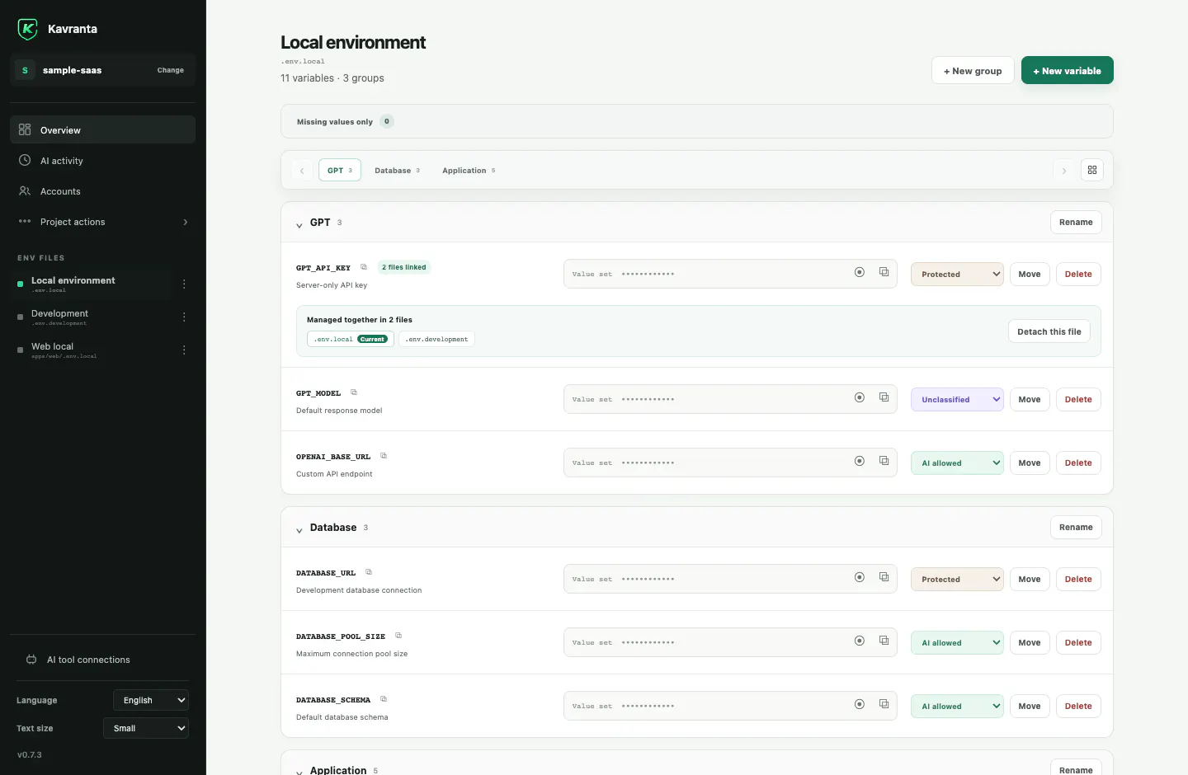
Task: Move the DATABASE_SCHEMA variable
Action: pos(1029,706)
